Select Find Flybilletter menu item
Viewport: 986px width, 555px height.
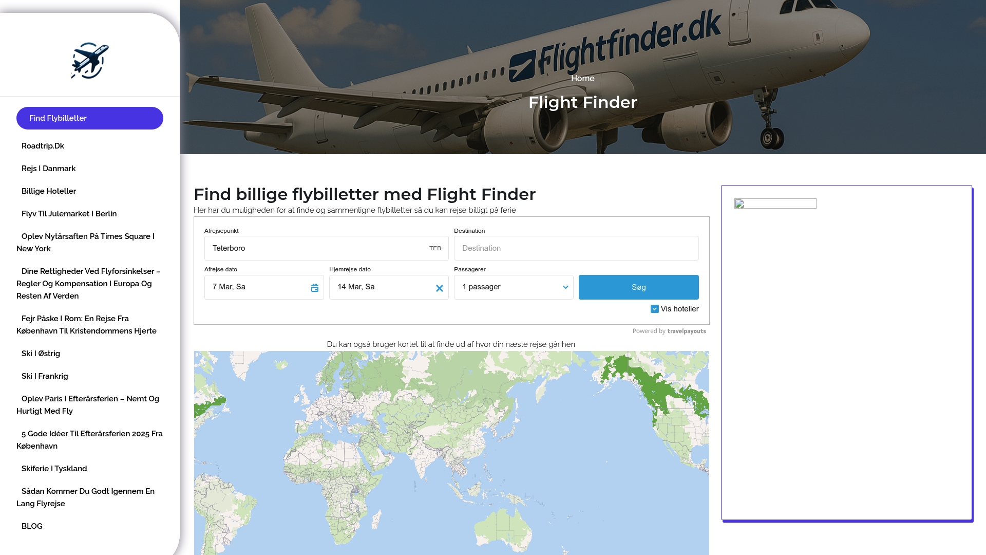tap(90, 118)
